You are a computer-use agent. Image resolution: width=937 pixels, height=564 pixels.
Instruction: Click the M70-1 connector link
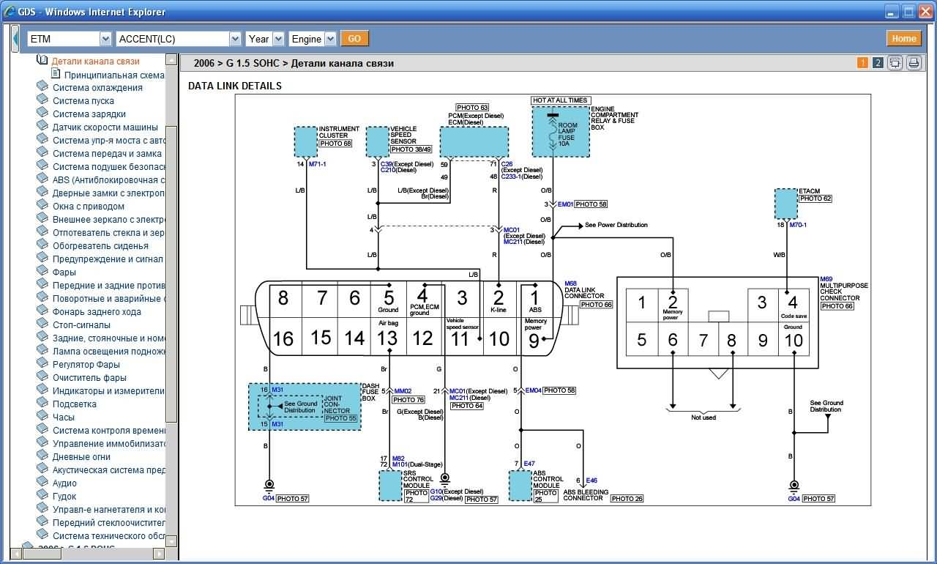tap(798, 226)
